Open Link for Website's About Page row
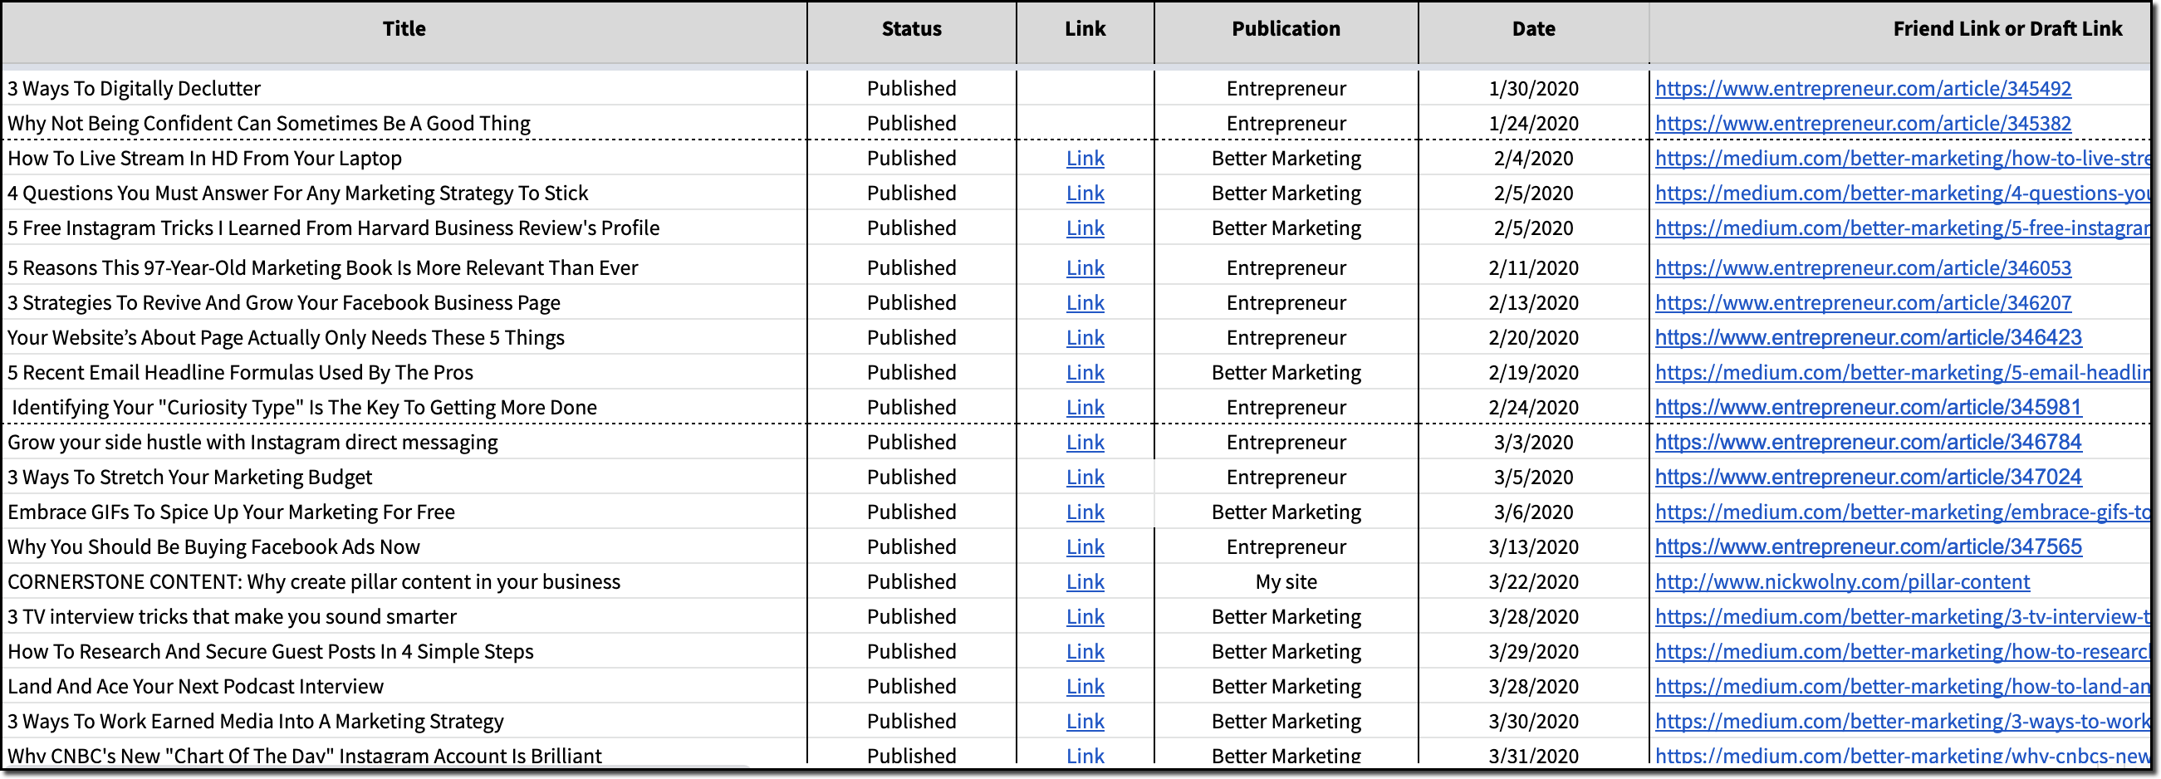This screenshot has height=779, width=2161. 1085,338
